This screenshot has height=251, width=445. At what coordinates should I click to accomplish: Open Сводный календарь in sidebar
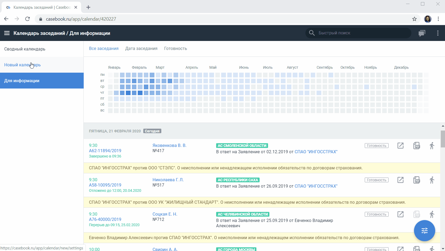[42, 49]
